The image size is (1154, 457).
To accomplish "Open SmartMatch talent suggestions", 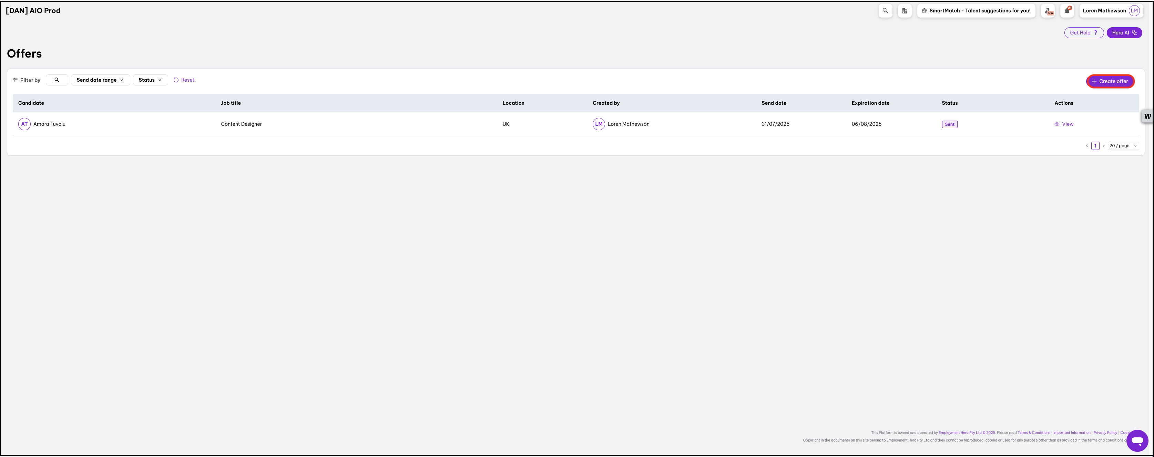I will (976, 11).
